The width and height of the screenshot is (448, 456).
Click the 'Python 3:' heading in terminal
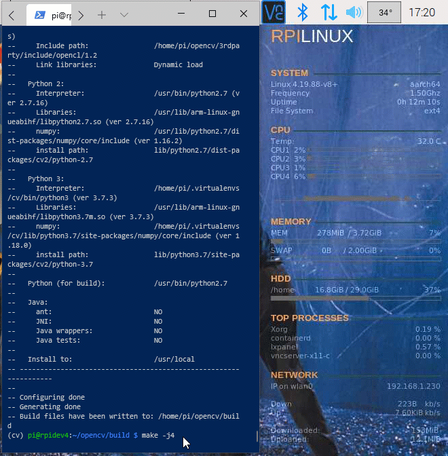45,179
